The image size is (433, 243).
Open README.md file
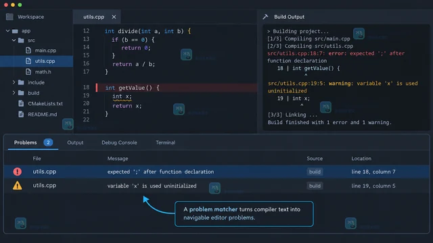[43, 114]
